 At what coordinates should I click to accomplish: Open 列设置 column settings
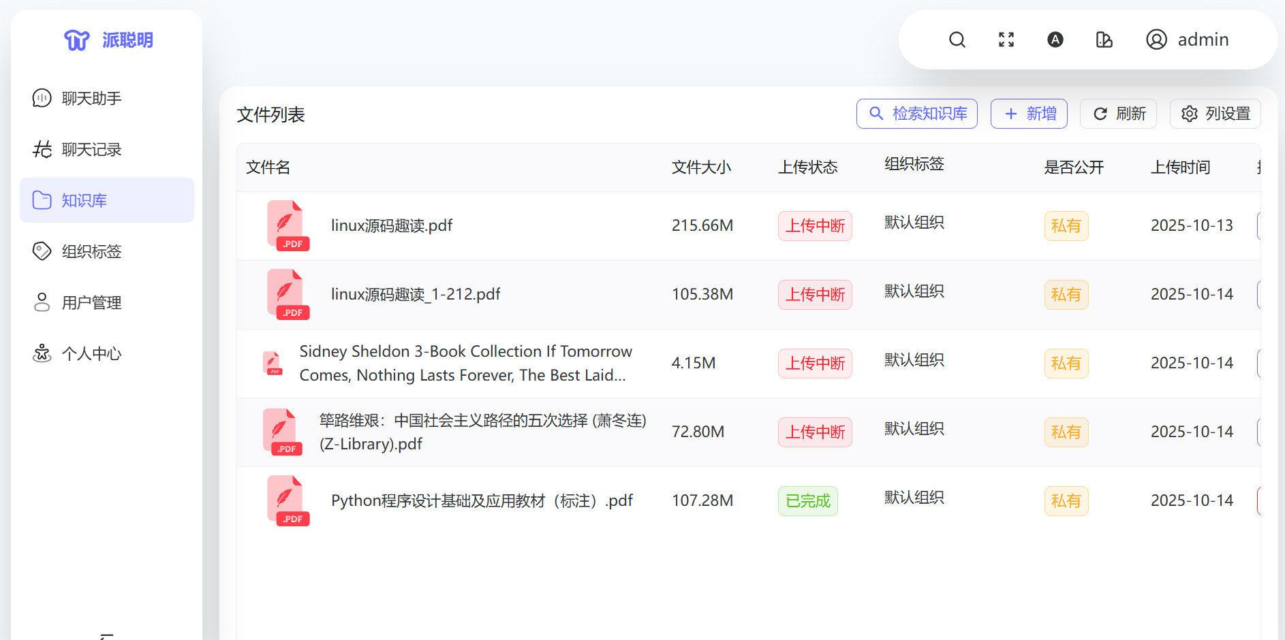coord(1216,114)
